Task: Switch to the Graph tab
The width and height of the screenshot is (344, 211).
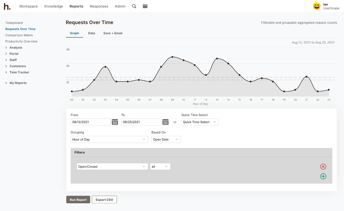Action: point(74,33)
